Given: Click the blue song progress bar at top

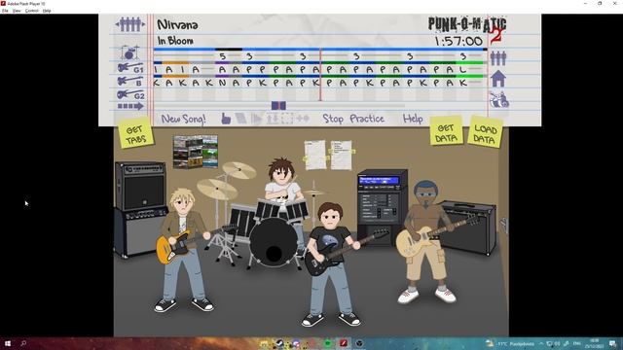Looking at the screenshot, I should click(320, 50).
